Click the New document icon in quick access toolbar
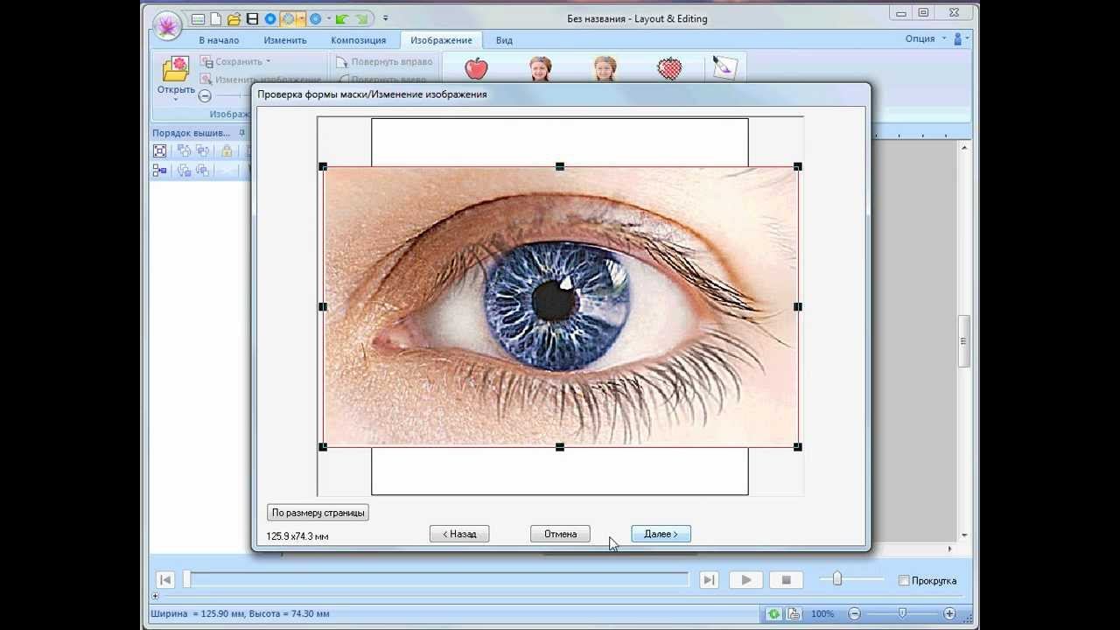 [x=216, y=18]
